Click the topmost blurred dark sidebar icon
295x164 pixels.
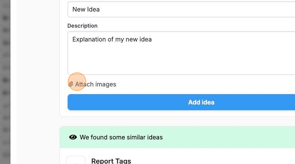[5, 18]
